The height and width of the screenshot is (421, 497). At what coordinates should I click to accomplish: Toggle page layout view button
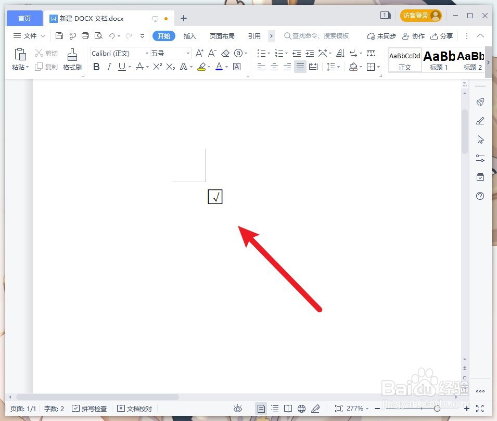(x=261, y=409)
